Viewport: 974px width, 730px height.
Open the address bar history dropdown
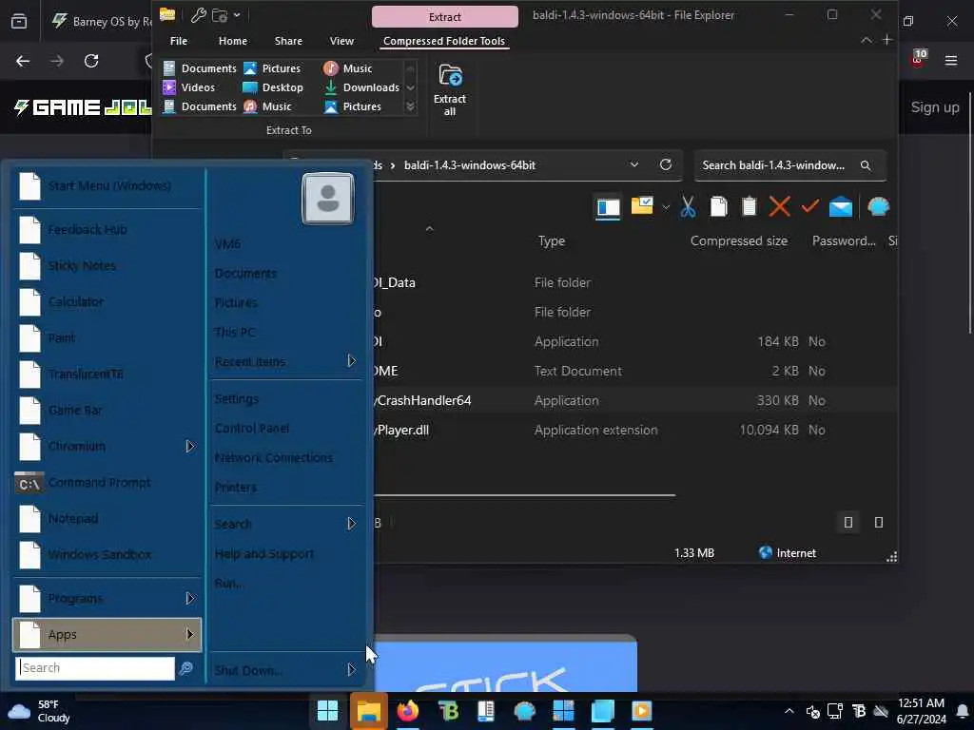(x=633, y=164)
